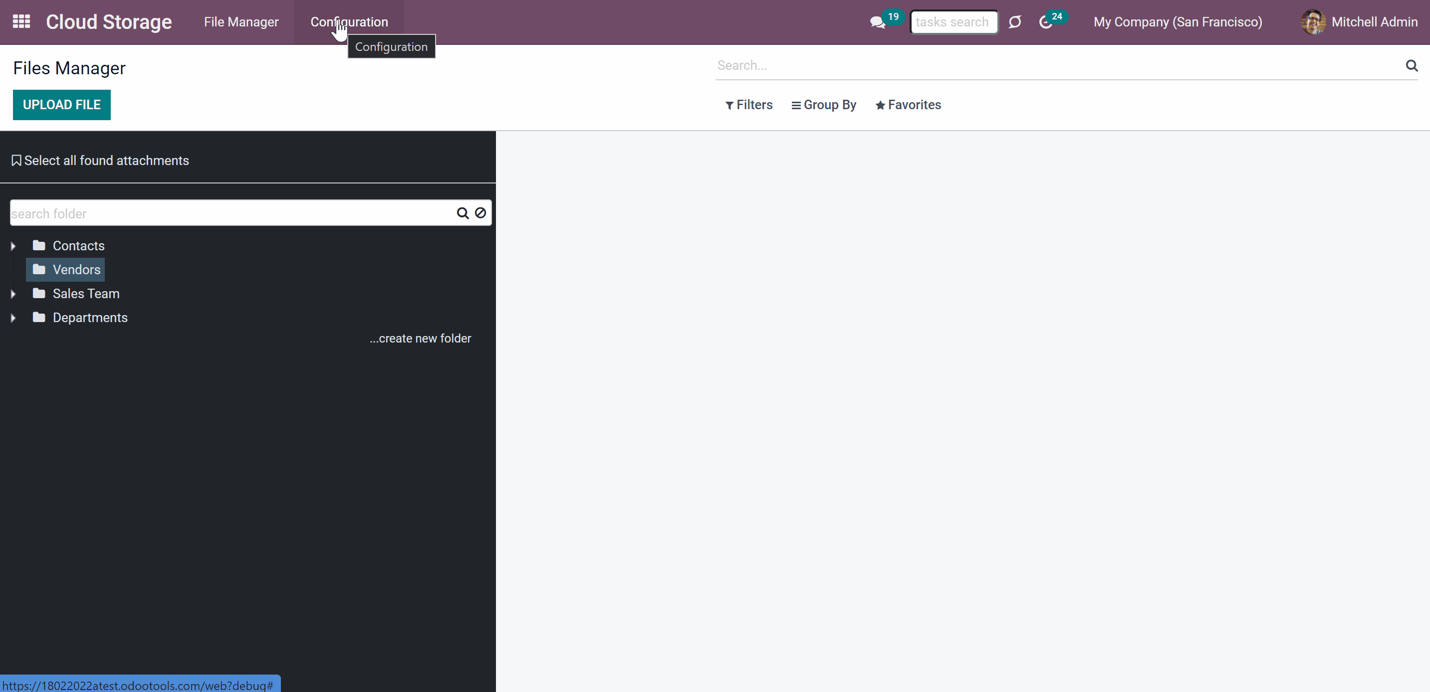Click Select all found attachments
1430x692 pixels.
[x=100, y=161]
